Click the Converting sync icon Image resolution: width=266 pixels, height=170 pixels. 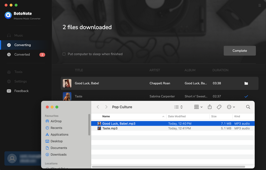[x=9, y=45]
